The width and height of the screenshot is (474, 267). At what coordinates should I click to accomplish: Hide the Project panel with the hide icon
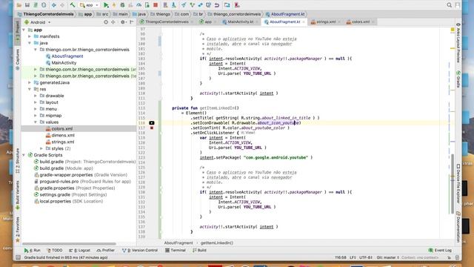click(132, 22)
